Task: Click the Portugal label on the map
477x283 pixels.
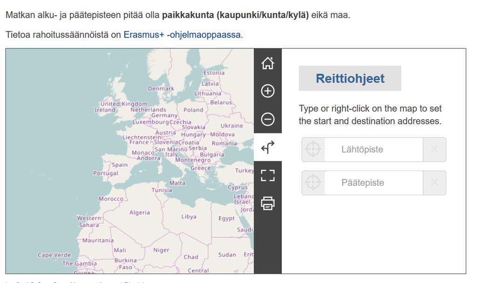Action: (x=106, y=173)
